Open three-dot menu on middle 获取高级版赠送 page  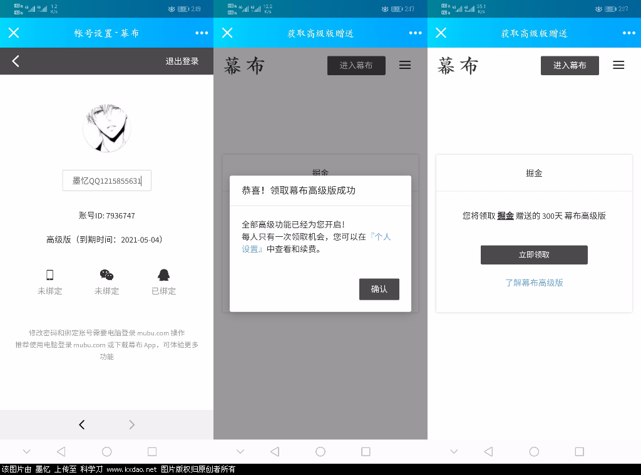[x=416, y=33]
